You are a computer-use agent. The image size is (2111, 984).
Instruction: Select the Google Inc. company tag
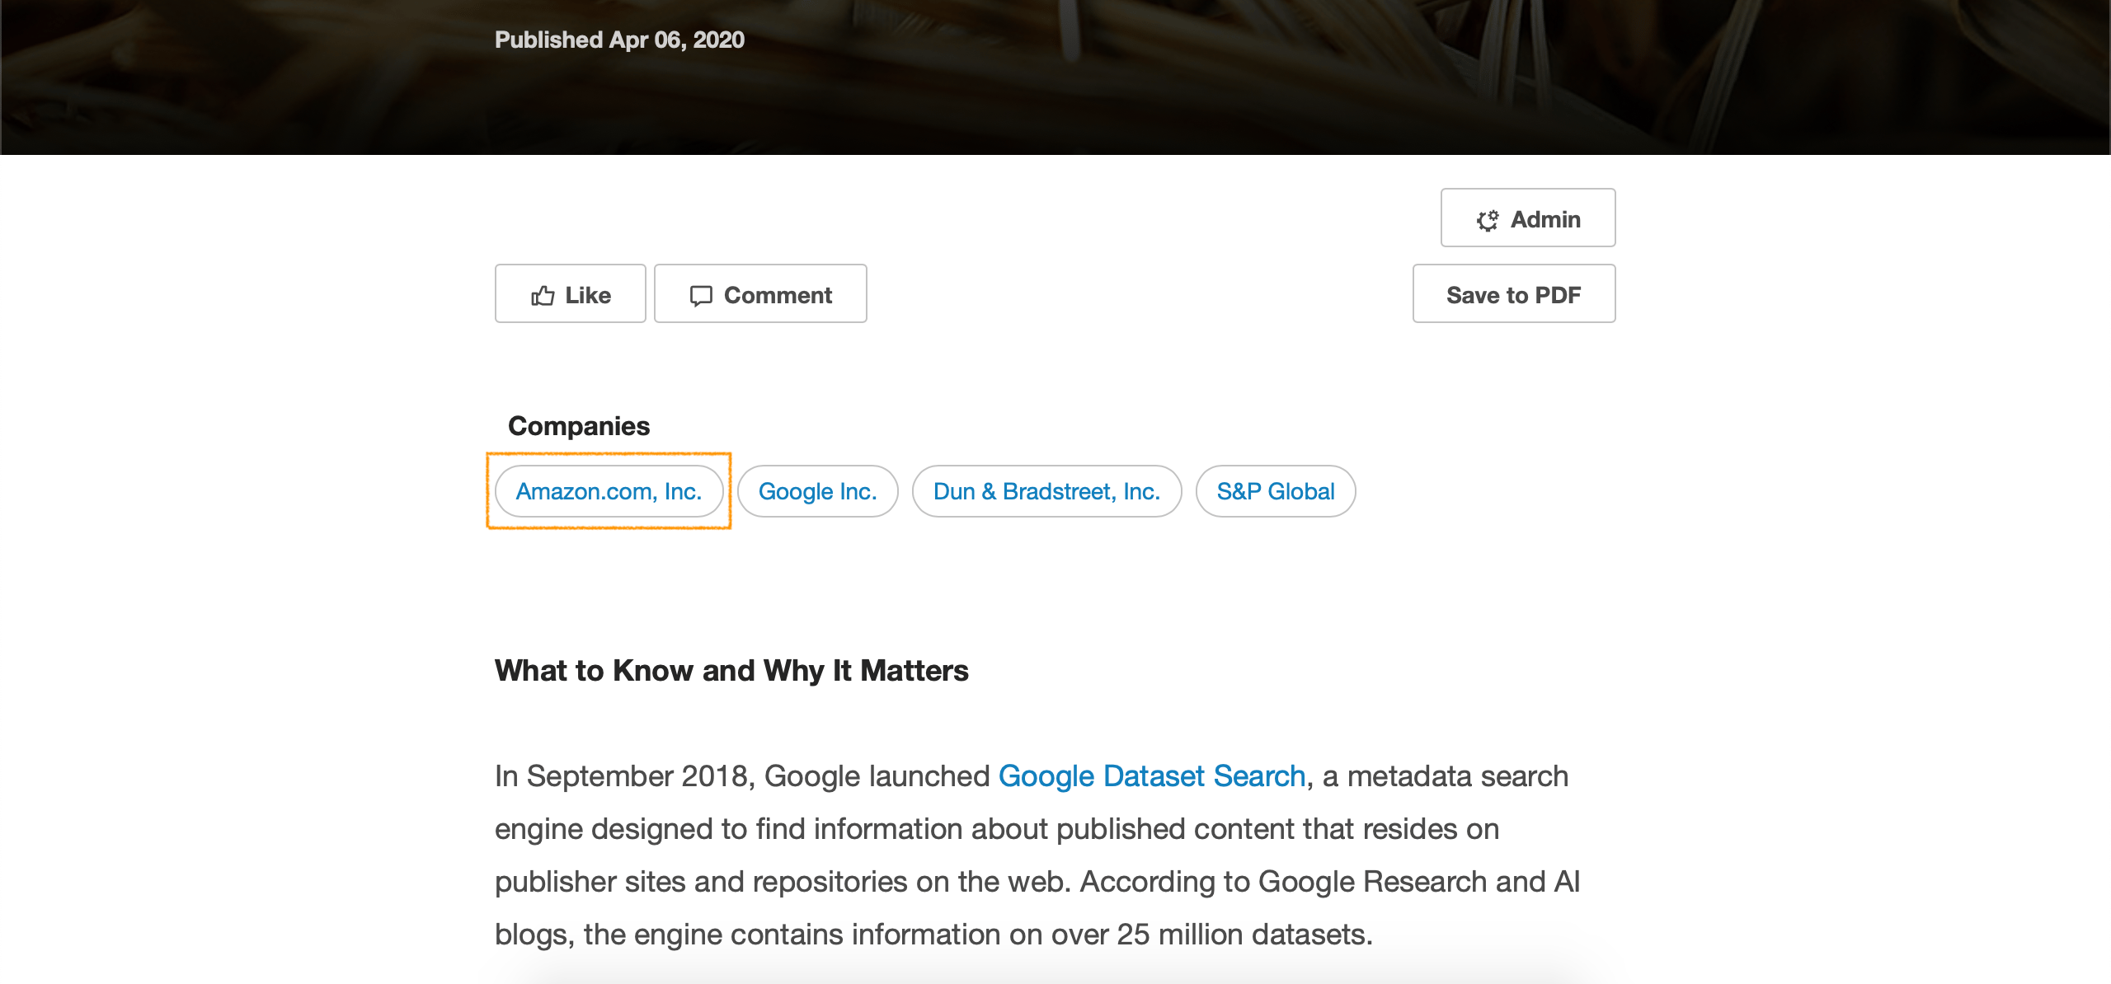[x=817, y=491]
